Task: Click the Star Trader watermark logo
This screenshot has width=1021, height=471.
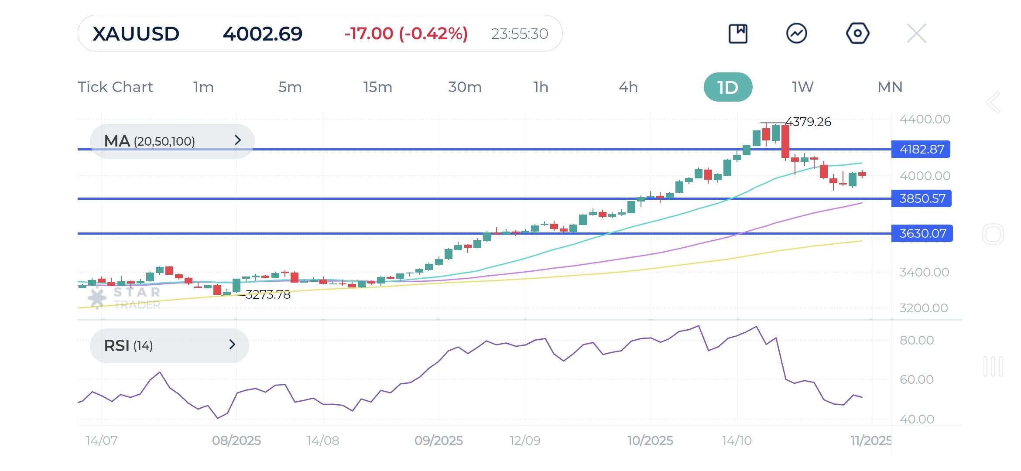Action: [124, 297]
